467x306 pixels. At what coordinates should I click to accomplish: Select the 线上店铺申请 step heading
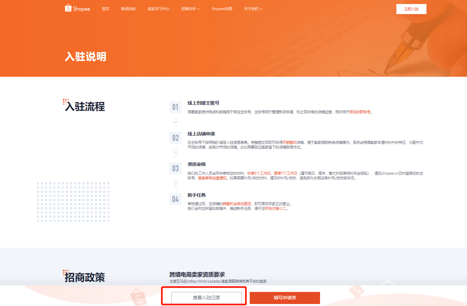click(x=201, y=134)
